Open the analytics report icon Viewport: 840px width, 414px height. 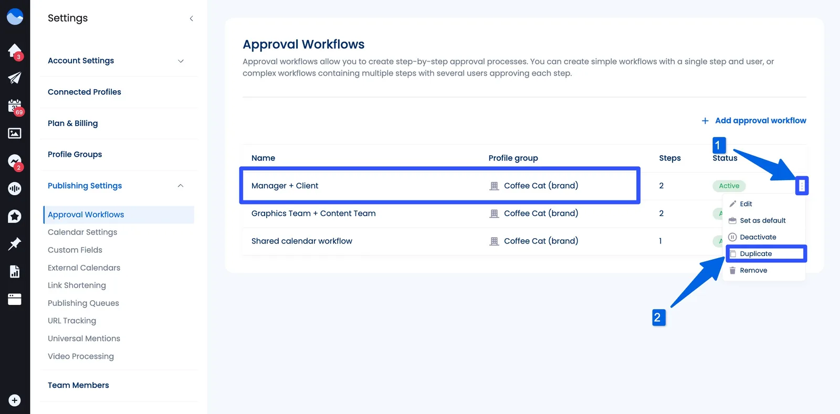pyautogui.click(x=15, y=271)
